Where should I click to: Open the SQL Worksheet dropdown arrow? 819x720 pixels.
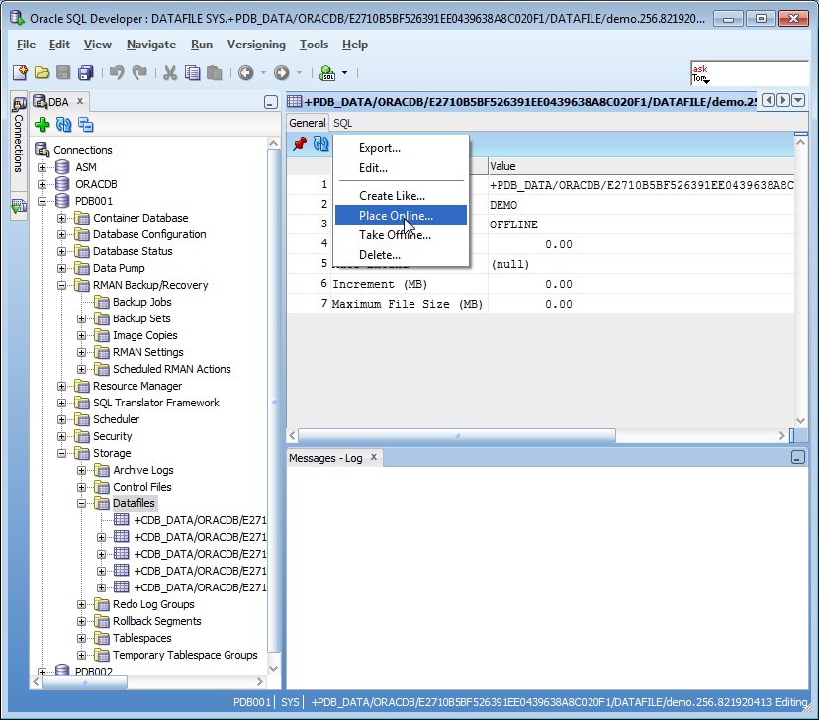(344, 72)
